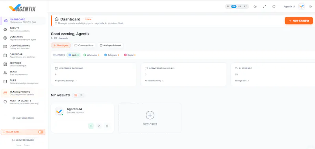Open the Agentix IA user avatar
The image size is (315, 149).
[301, 7]
